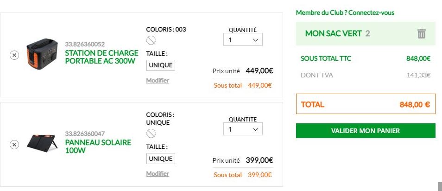The width and height of the screenshot is (442, 191).
Task: Click the TOTAL 848,00 € box
Action: coord(366,104)
